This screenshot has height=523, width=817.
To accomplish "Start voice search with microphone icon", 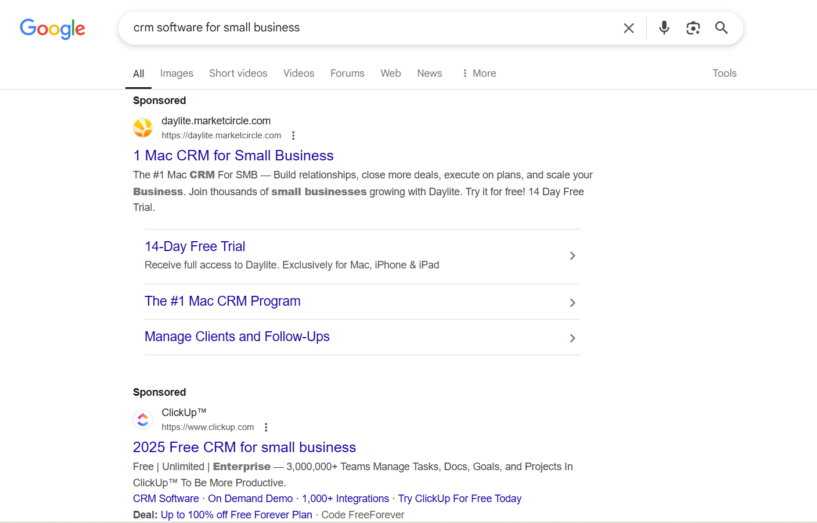I will [664, 28].
